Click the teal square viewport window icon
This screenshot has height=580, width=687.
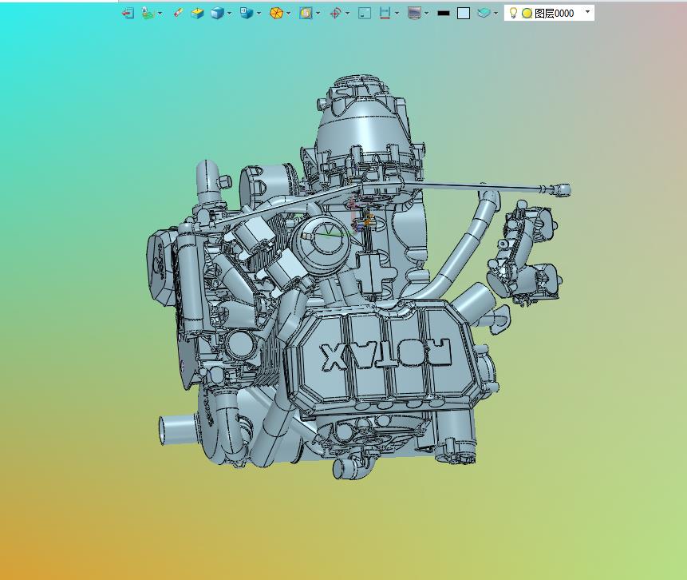[365, 13]
